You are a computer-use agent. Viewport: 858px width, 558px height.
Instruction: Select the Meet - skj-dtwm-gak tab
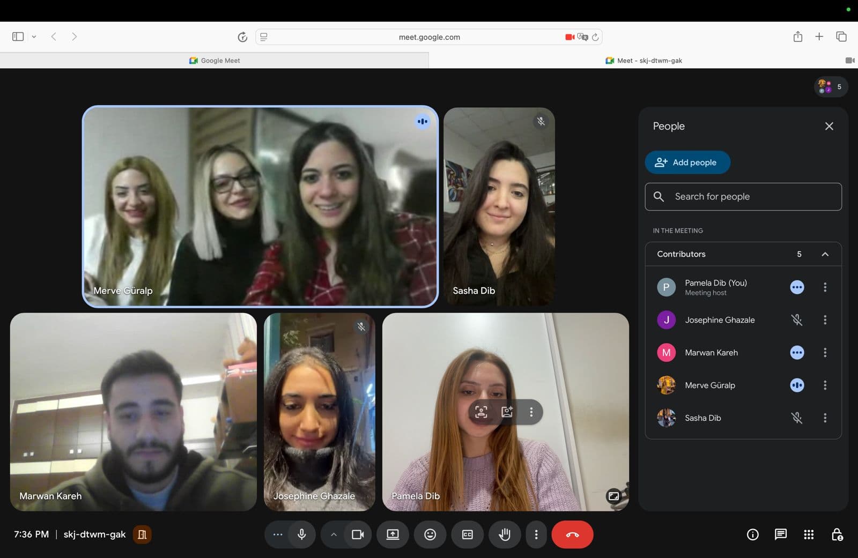click(643, 61)
